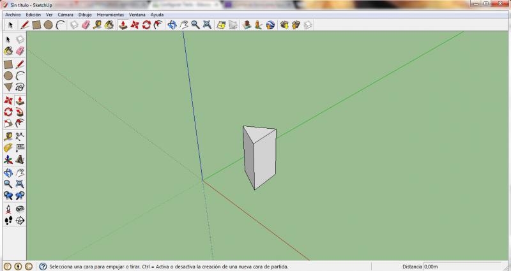Select the Circle tool in top toolbar

[48, 25]
